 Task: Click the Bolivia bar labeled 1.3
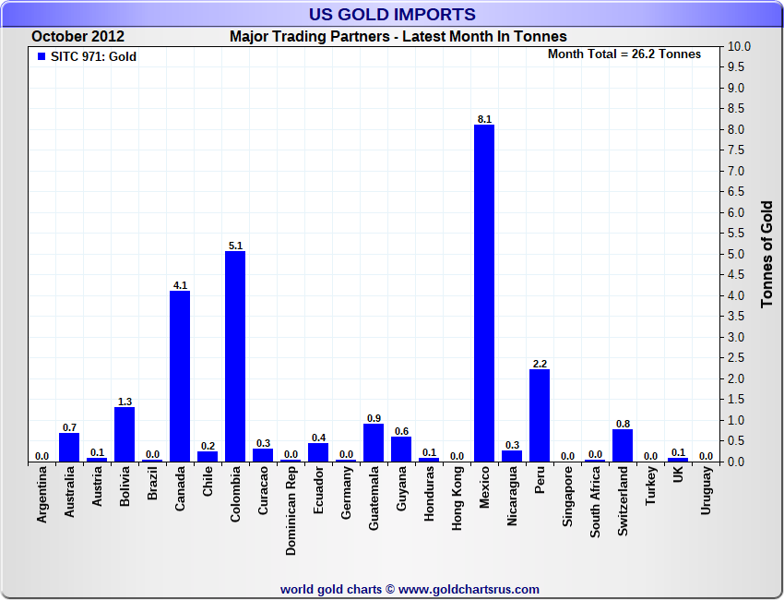coord(125,435)
